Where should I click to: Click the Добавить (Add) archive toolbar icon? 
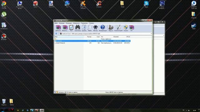click(58, 28)
